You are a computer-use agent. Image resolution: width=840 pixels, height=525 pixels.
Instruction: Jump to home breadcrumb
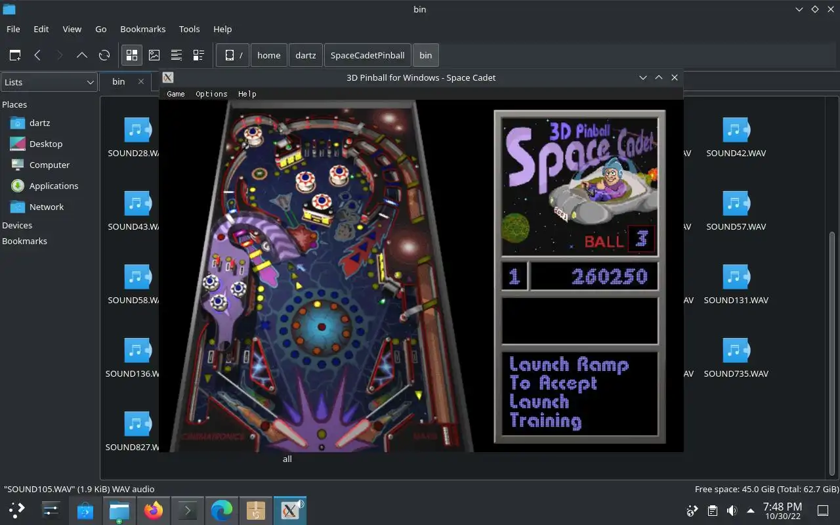coord(268,55)
